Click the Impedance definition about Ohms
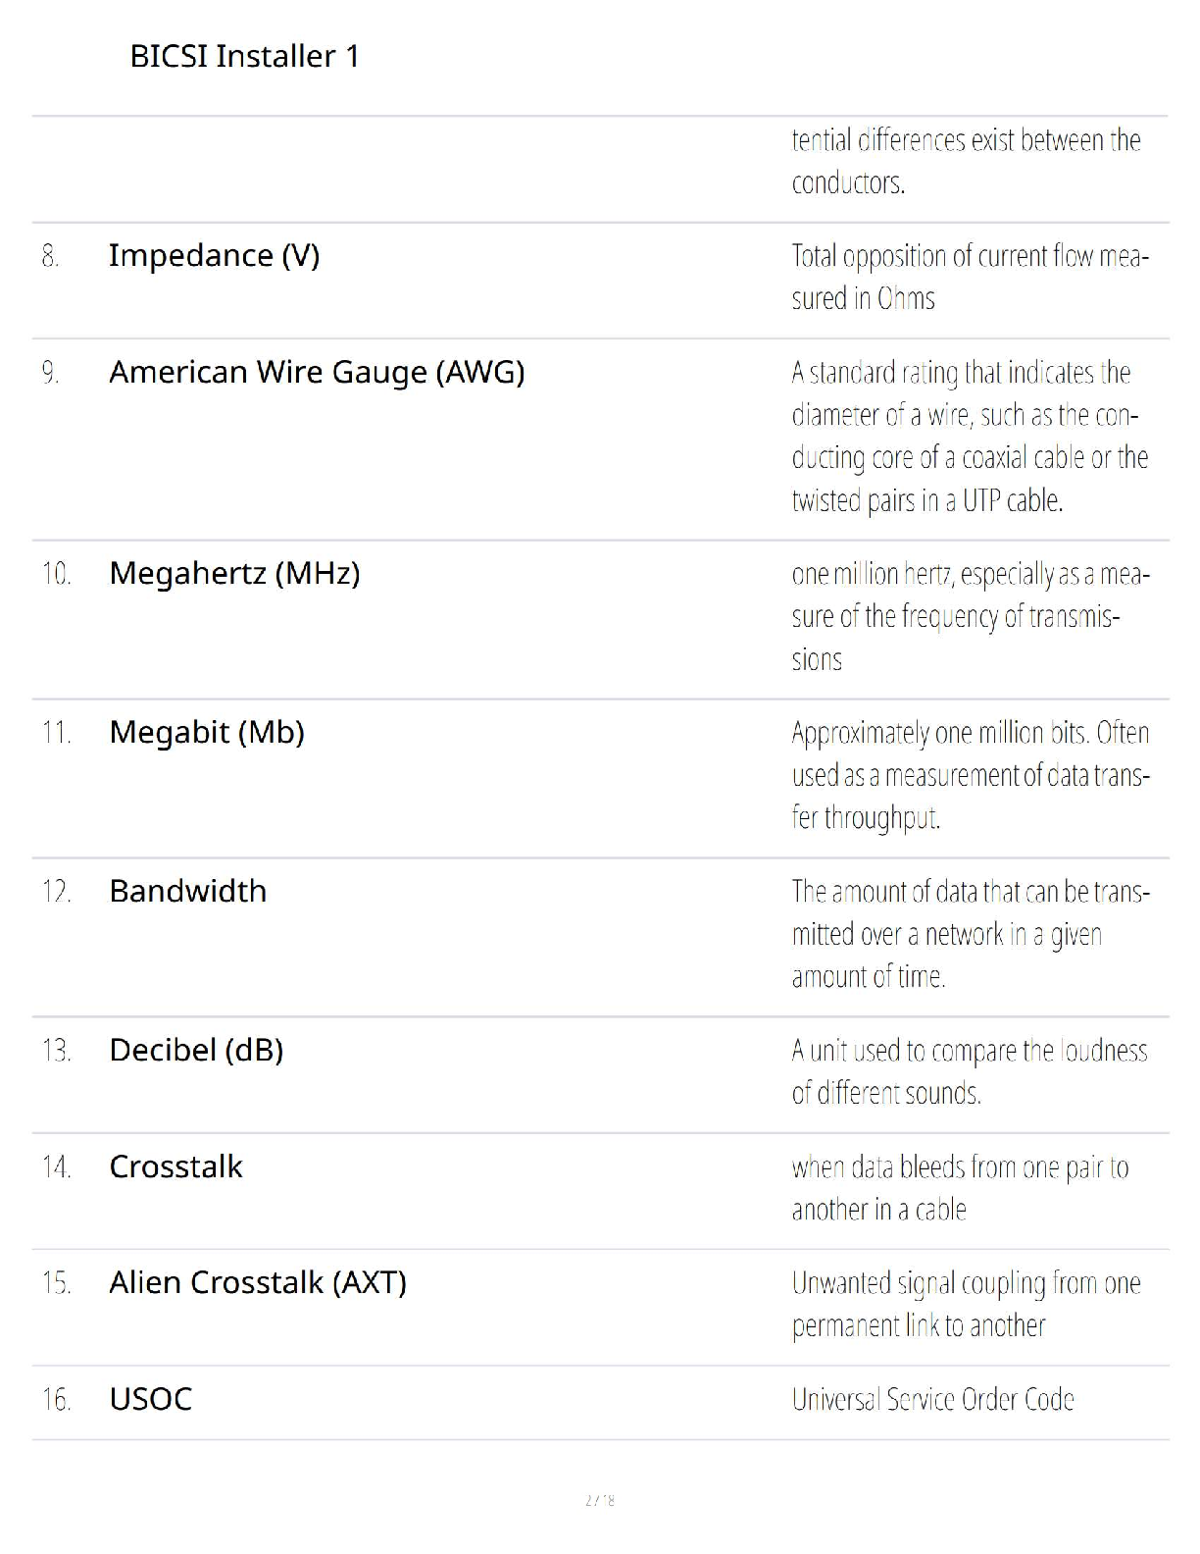The width and height of the screenshot is (1200, 1554). 969,277
